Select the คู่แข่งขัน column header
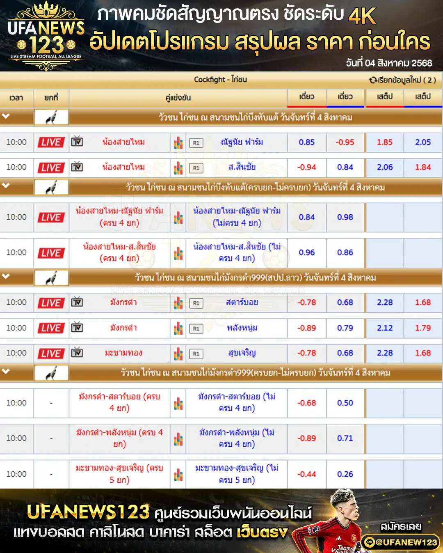 pyautogui.click(x=178, y=98)
